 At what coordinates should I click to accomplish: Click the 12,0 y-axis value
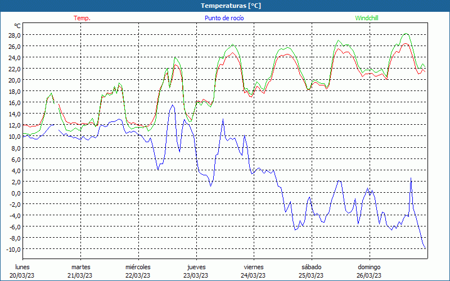(15, 125)
